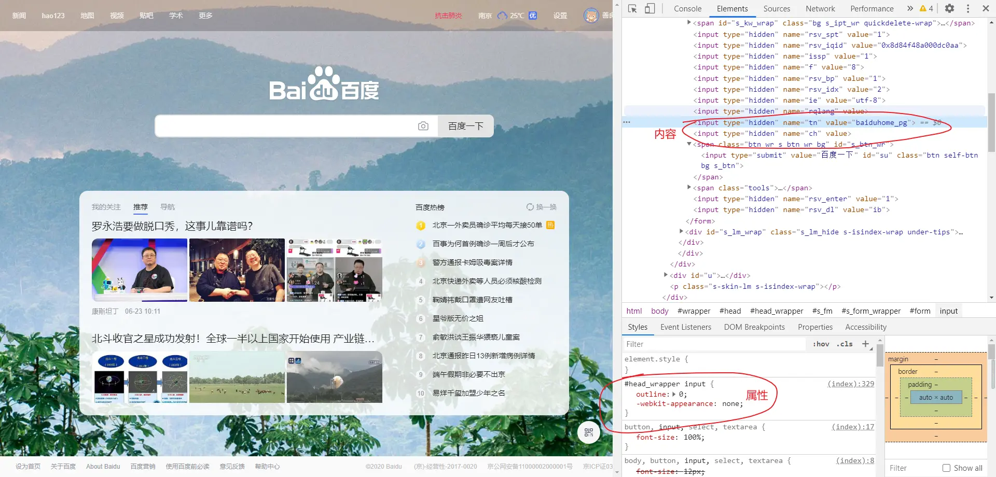Click the computed pane Filter input
The image size is (996, 477).
coord(912,468)
